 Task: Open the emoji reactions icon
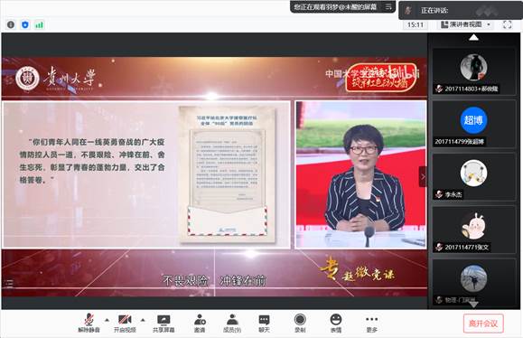335,323
